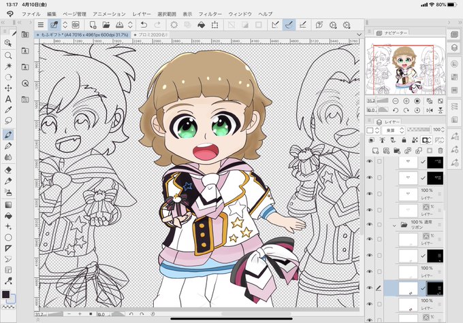Open the 乗算 blend mode dropdown

tap(393, 130)
